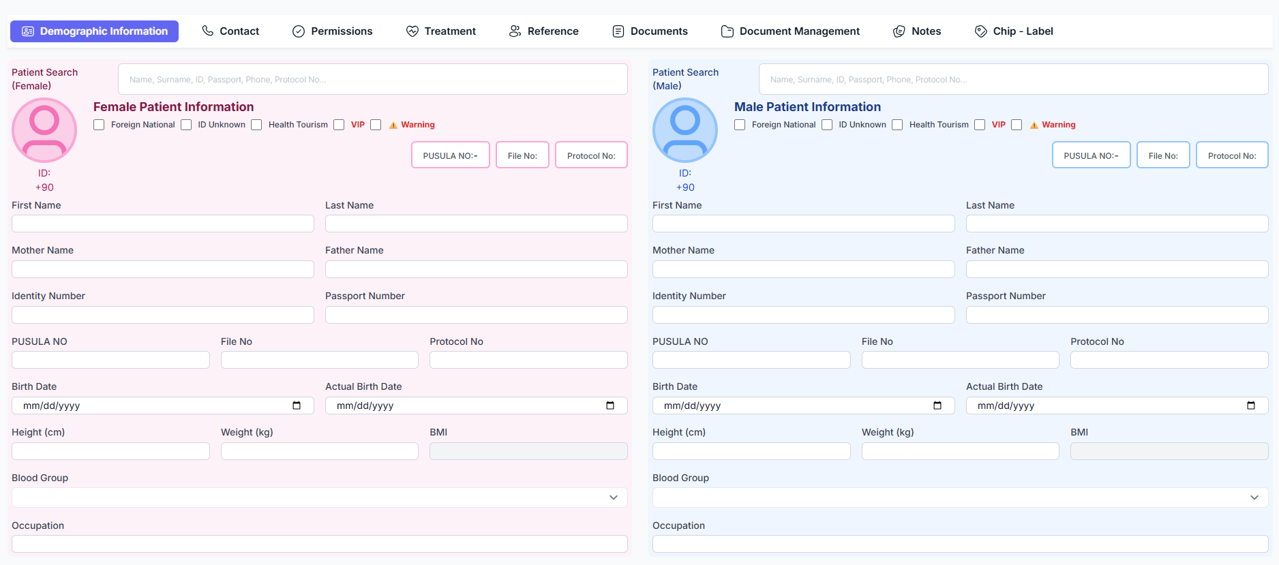Click the female PUSULA NO input field
The height and width of the screenshot is (565, 1279).
pyautogui.click(x=110, y=360)
